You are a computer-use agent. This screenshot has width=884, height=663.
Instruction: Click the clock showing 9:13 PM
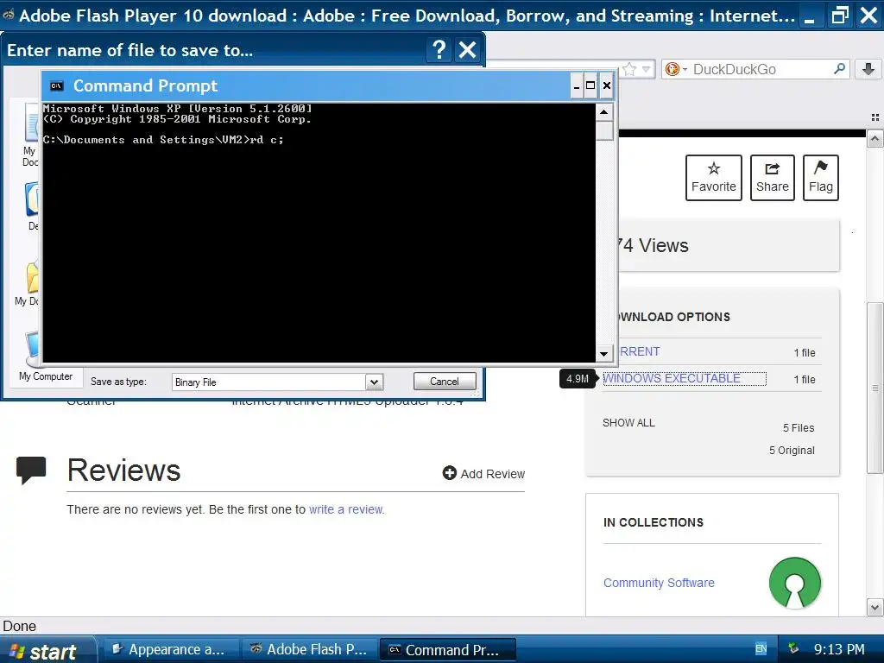(839, 649)
